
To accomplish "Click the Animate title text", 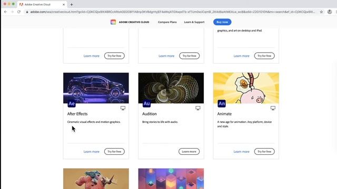I will (x=224, y=114).
